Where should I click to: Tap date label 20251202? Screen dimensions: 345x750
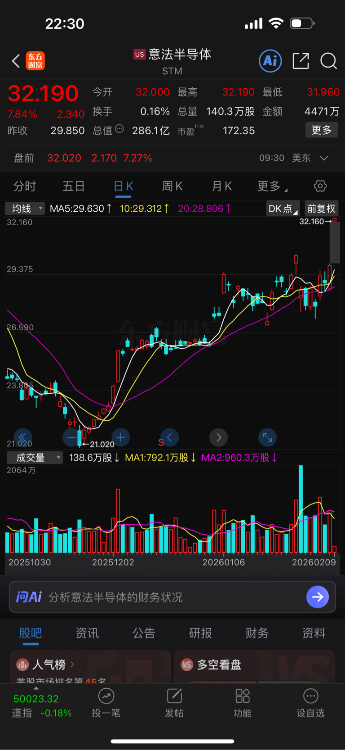(x=113, y=562)
